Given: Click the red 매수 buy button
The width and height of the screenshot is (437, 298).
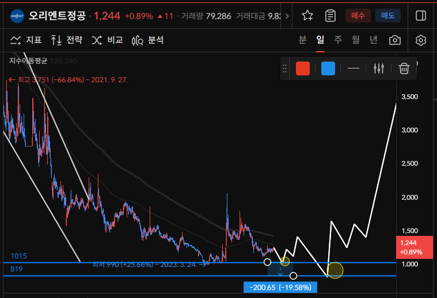Looking at the screenshot, I should pyautogui.click(x=358, y=16).
